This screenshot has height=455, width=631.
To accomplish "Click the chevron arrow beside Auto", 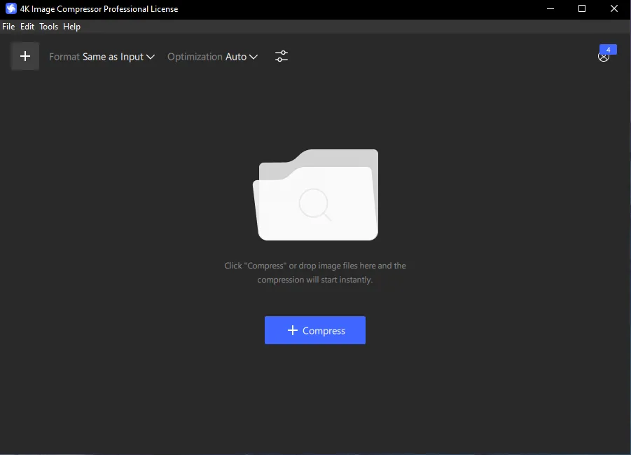I will [254, 57].
